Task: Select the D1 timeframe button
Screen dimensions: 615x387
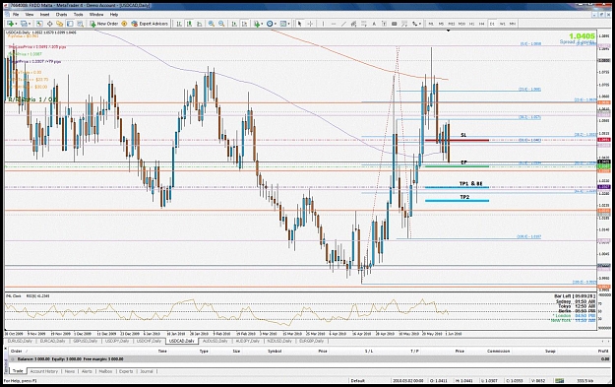Action: pos(492,24)
